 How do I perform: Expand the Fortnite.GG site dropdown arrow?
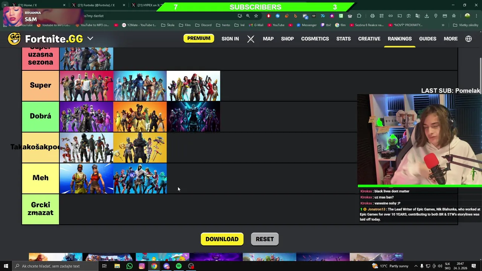click(x=90, y=38)
